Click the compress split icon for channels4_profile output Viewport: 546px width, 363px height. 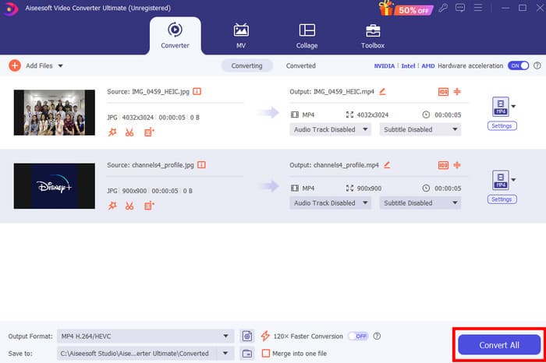coord(457,165)
